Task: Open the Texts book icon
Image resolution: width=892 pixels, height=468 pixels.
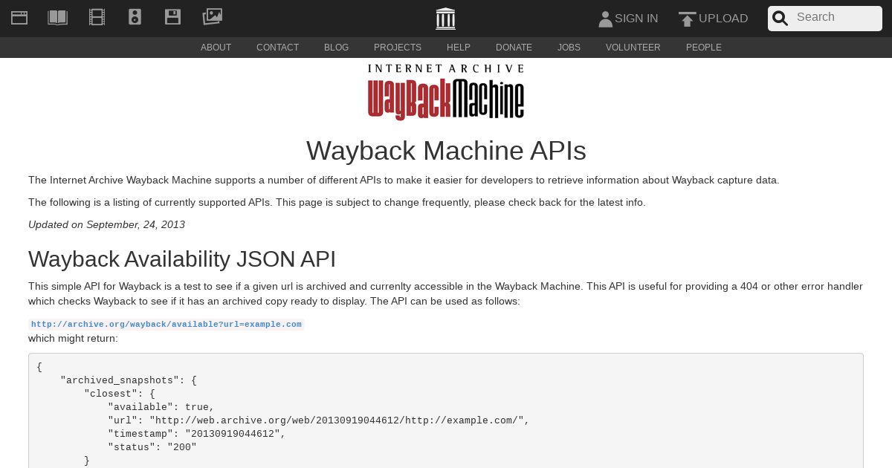Action: tap(58, 17)
